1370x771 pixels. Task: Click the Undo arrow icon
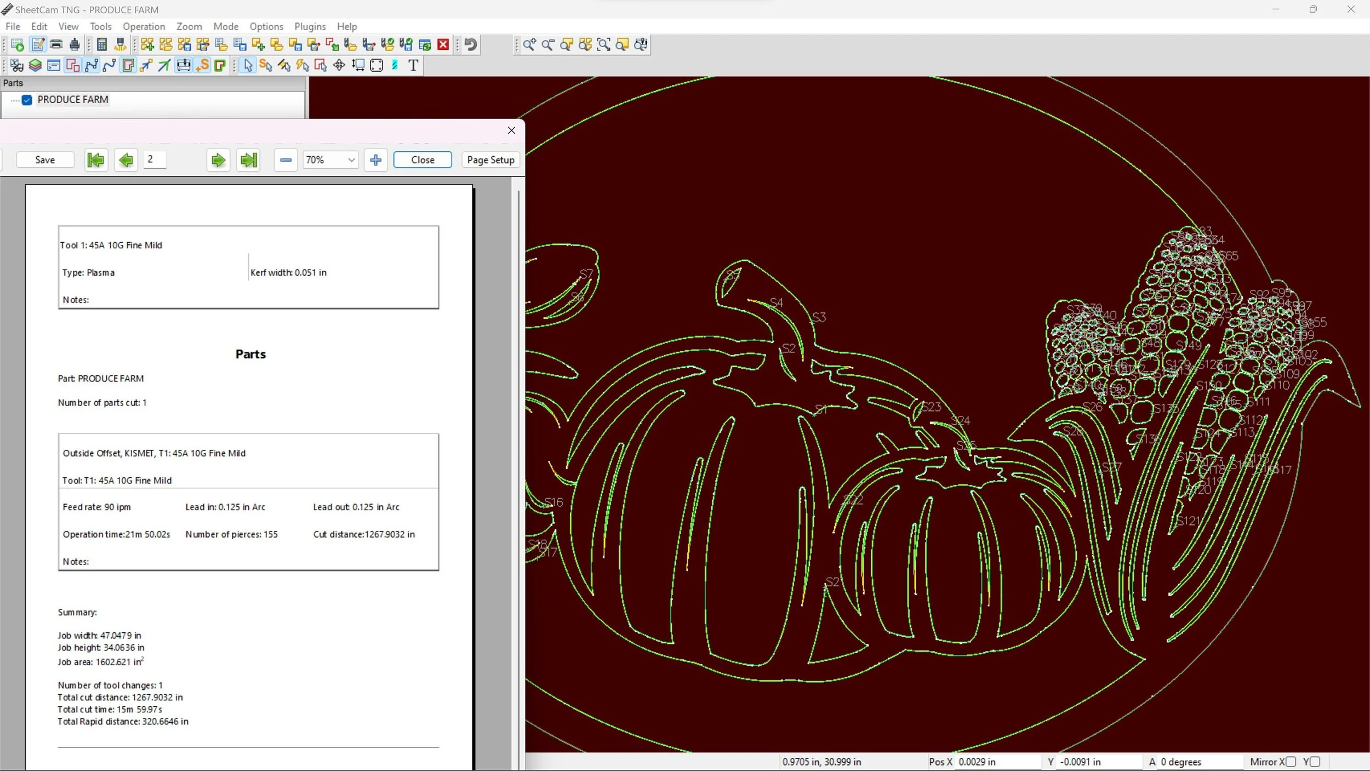[471, 44]
